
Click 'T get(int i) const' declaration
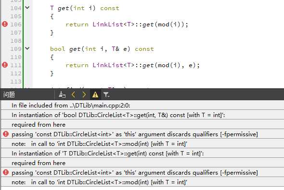point(85,8)
